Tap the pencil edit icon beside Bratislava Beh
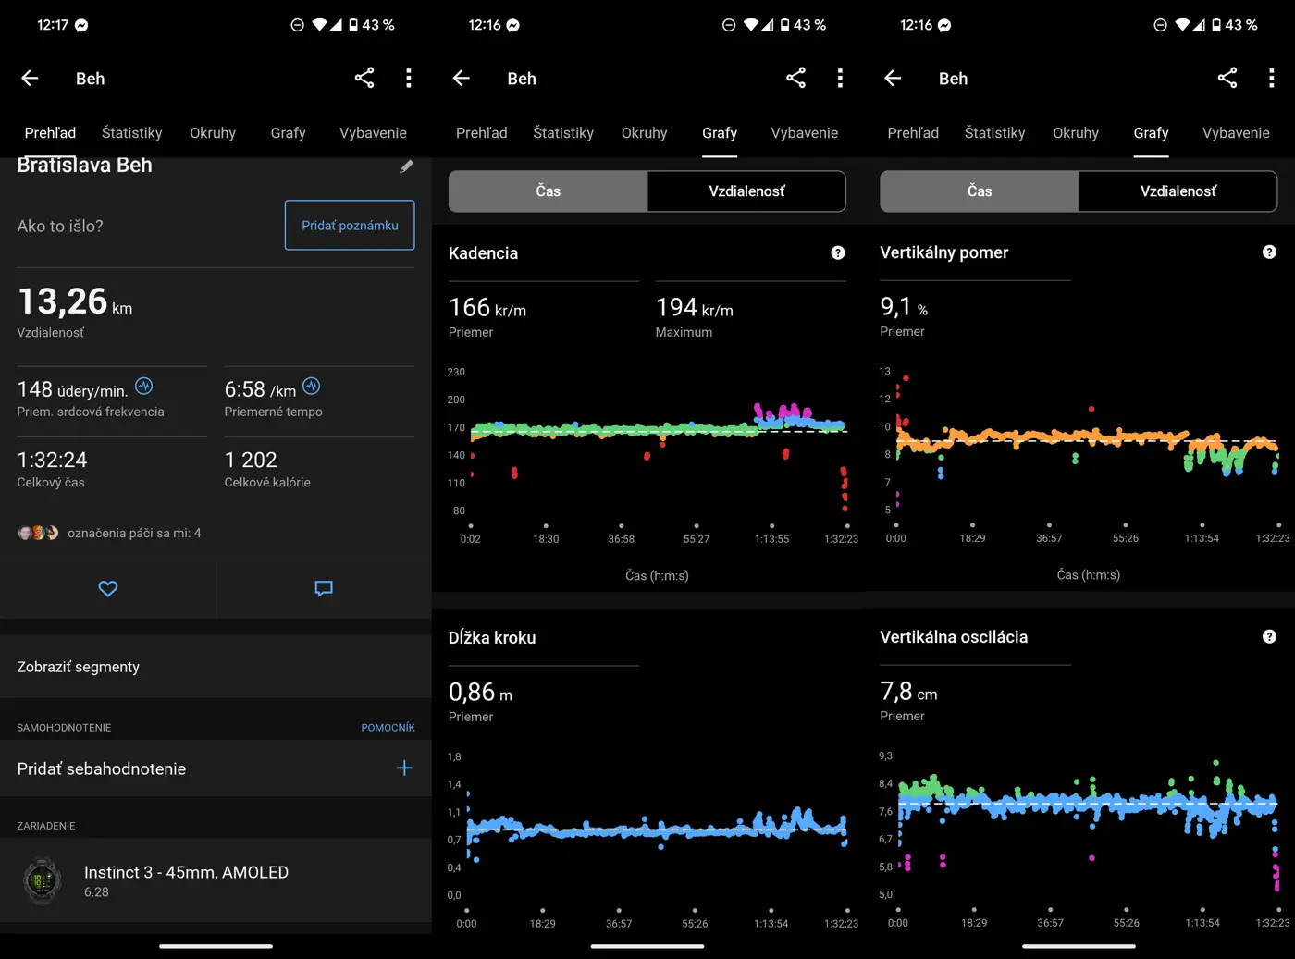The image size is (1295, 959). coord(406,166)
